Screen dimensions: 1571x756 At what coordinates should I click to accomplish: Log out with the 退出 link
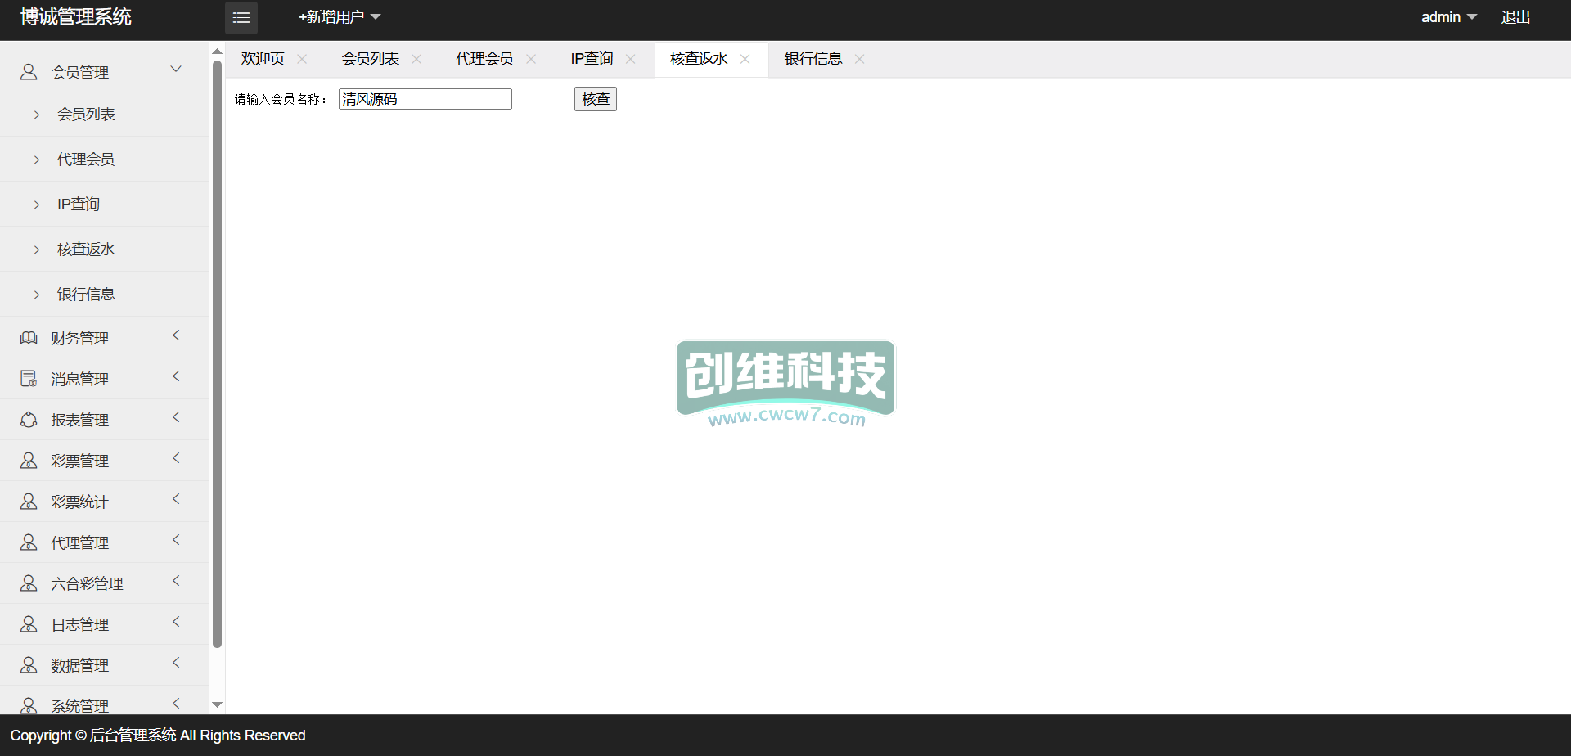coord(1515,17)
